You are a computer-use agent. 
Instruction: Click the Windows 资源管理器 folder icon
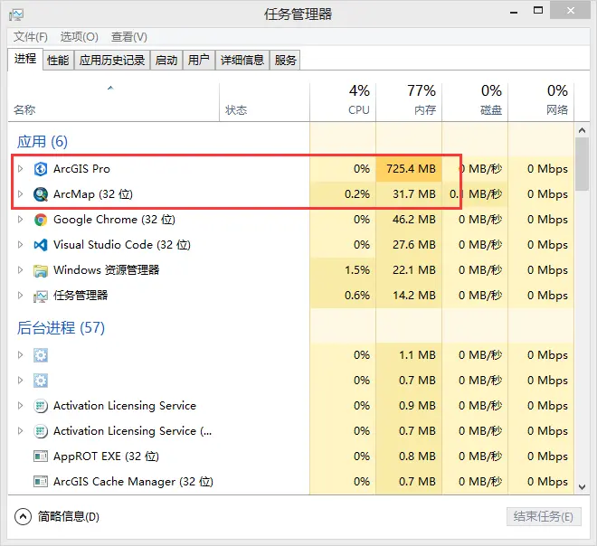click(41, 270)
